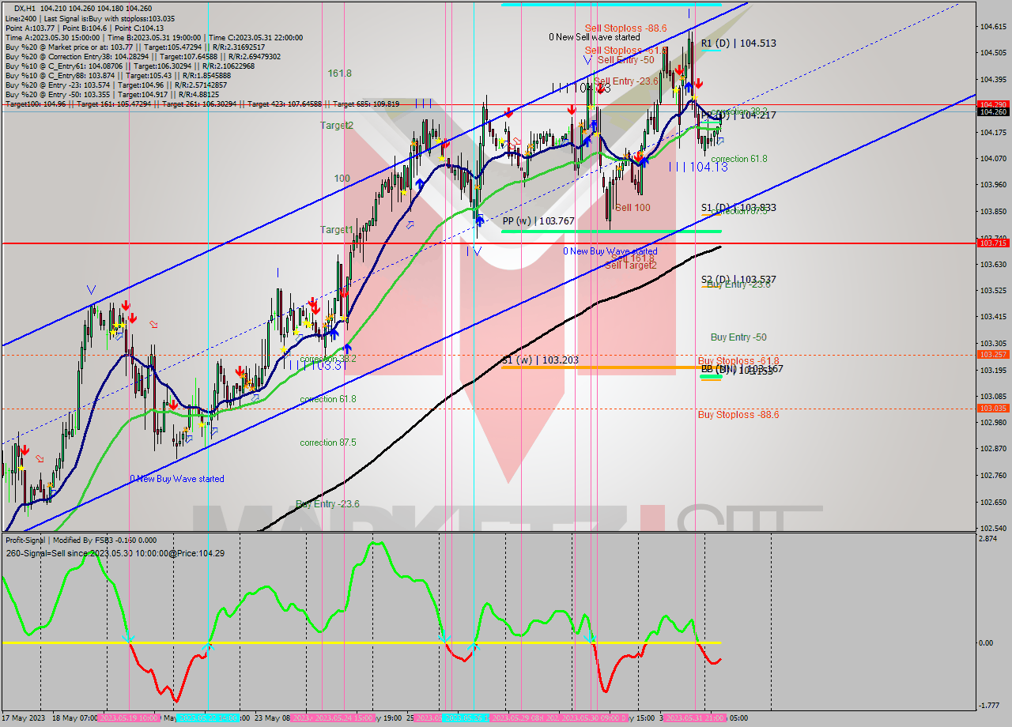Click the 'correction 87.5' label near the lower channel
Viewport: 1012px width, 727px height.
click(328, 443)
